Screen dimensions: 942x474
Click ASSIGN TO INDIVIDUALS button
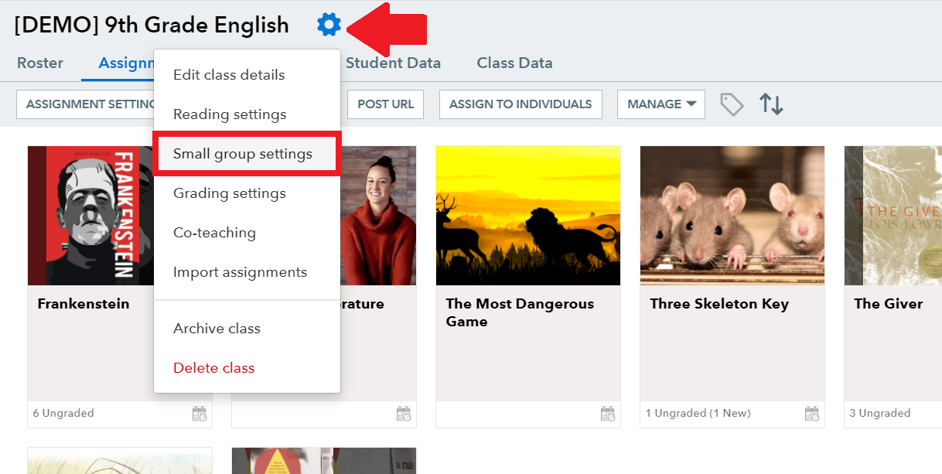click(x=520, y=104)
